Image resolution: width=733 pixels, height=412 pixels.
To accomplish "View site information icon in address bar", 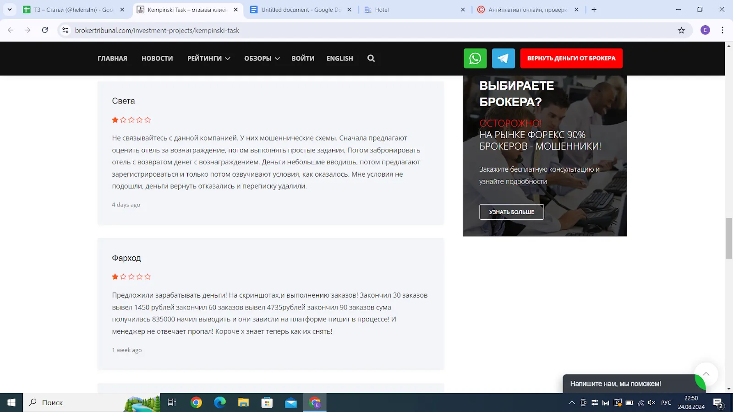I will [x=66, y=30].
